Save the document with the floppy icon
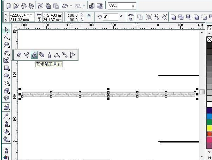Image resolution: width=212 pixels, height=160 pixels. (24, 6)
